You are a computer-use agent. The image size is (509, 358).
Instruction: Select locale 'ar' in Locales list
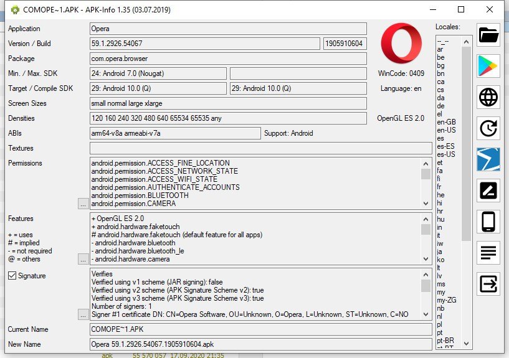click(440, 49)
